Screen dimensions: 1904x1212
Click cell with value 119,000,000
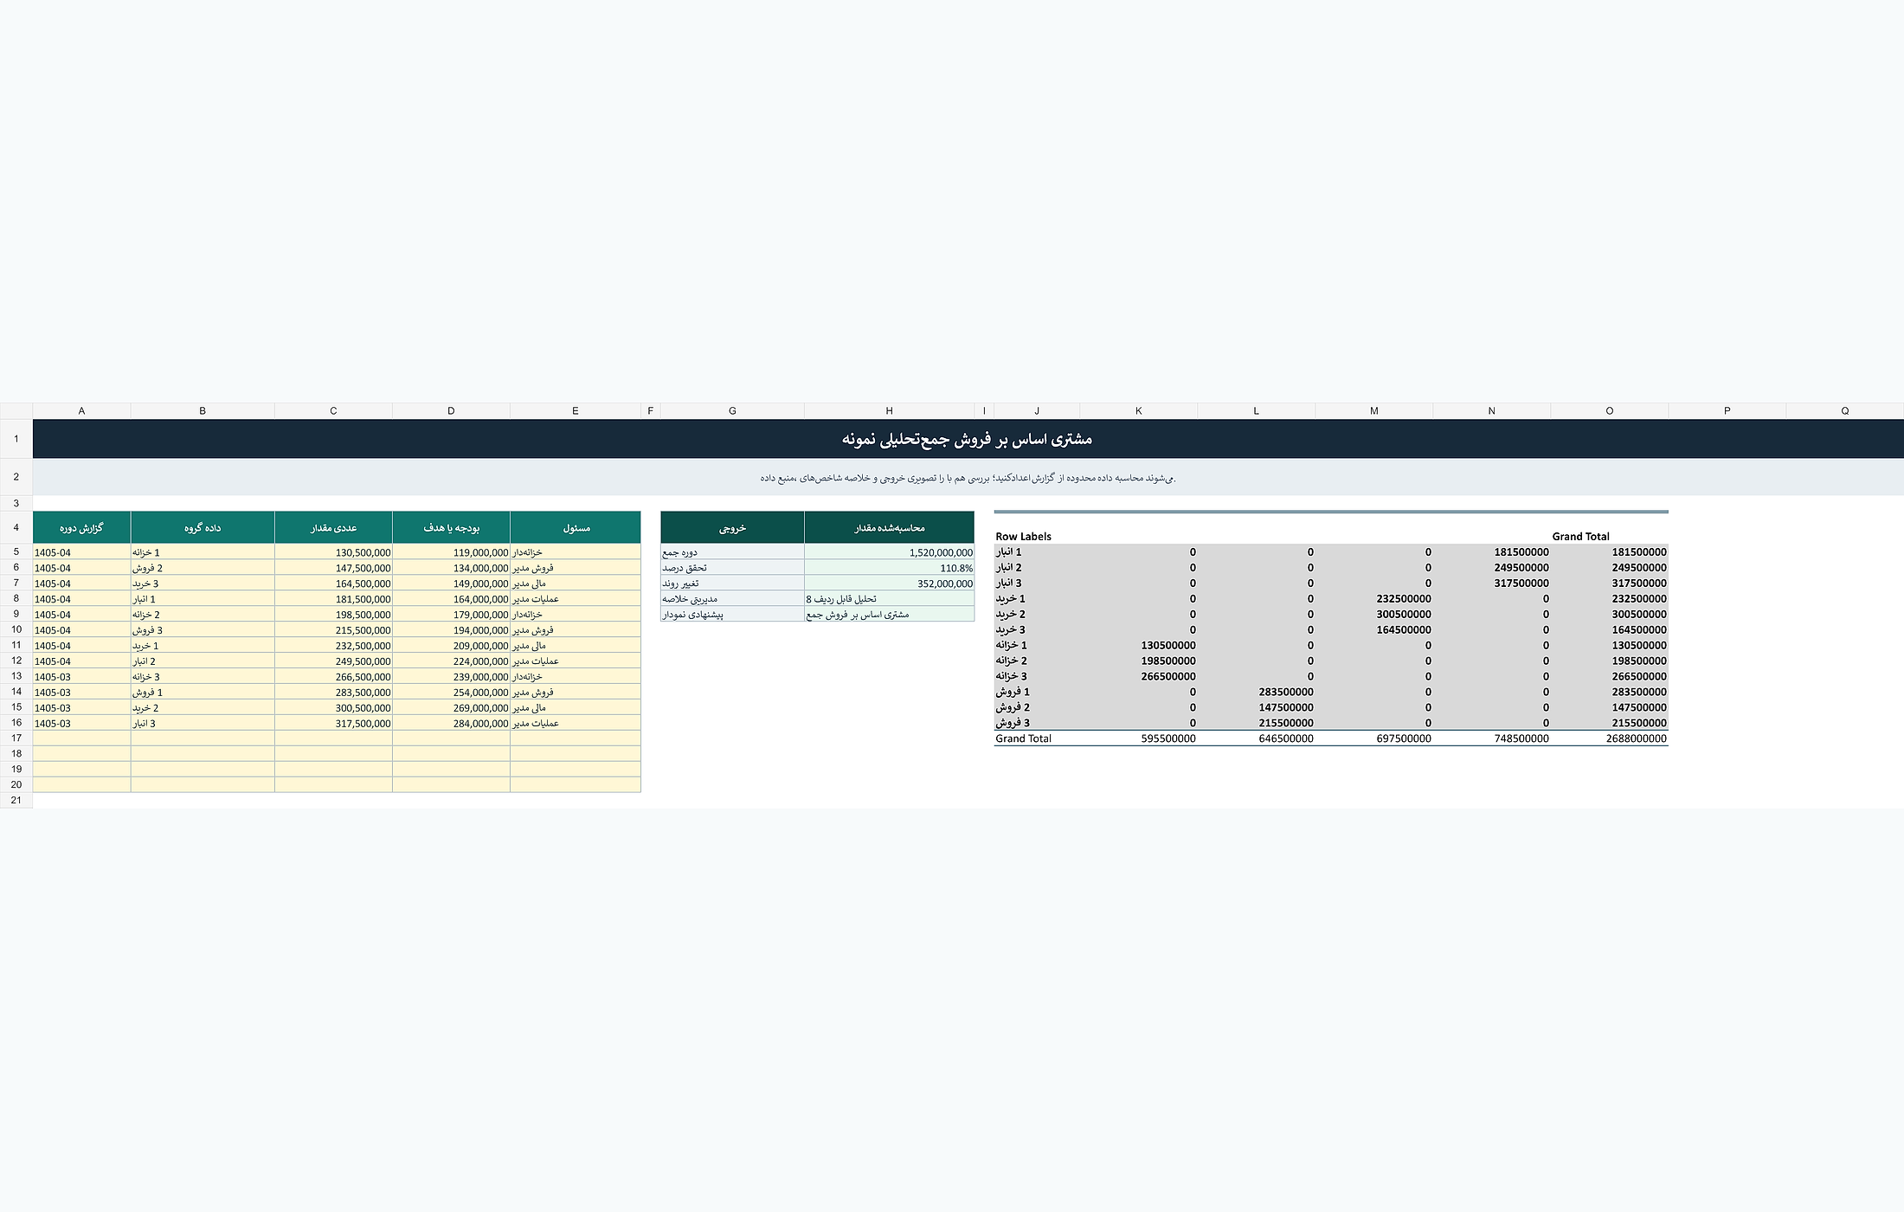(451, 552)
